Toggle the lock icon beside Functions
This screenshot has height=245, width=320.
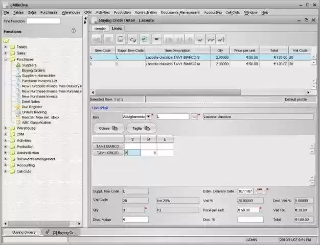coord(74,30)
